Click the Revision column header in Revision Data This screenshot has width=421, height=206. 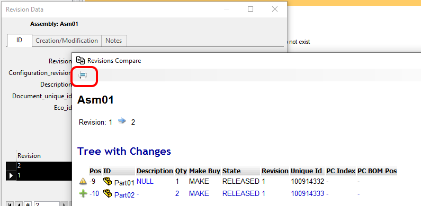coord(29,156)
